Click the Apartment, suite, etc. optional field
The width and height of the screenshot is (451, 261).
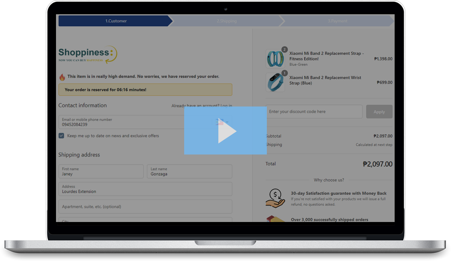[x=145, y=207]
